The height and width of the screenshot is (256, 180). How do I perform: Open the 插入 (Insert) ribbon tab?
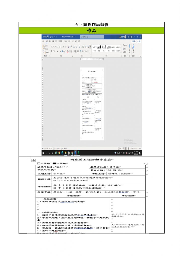click(x=50, y=41)
